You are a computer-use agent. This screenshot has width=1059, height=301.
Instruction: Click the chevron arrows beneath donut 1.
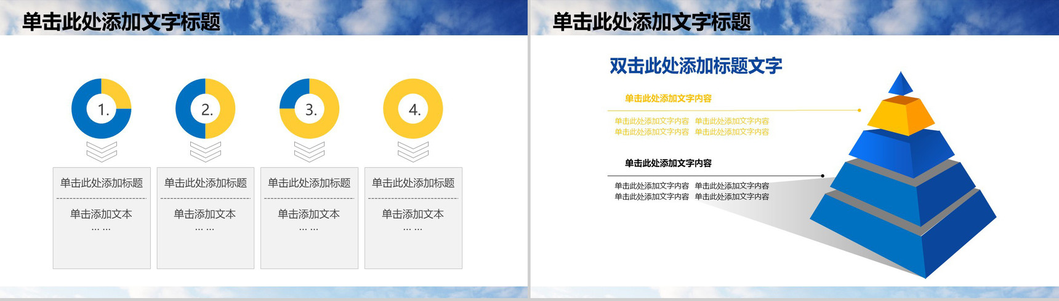coord(101,150)
